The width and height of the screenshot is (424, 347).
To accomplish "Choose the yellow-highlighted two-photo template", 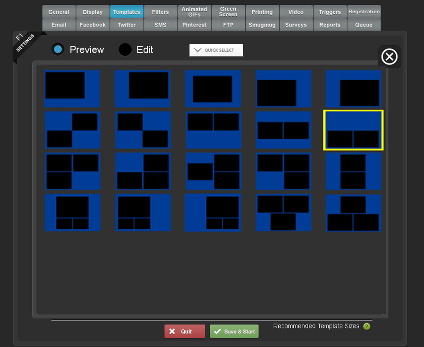I will click(353, 130).
